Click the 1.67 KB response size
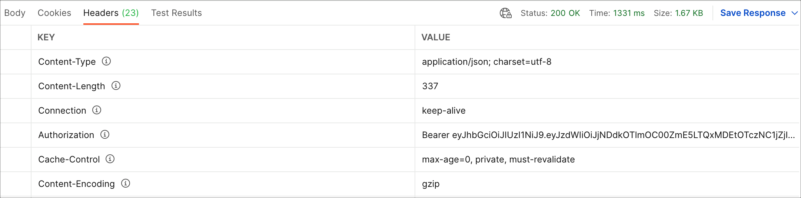Viewport: 801px width, 198px height. 689,13
